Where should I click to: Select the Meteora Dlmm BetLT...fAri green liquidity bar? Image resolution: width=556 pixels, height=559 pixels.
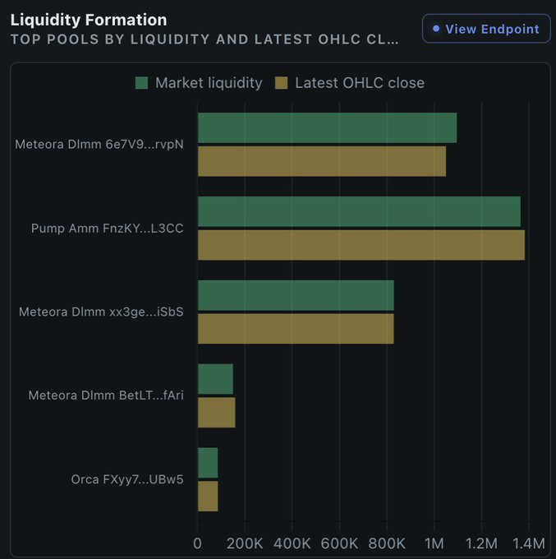tap(215, 379)
